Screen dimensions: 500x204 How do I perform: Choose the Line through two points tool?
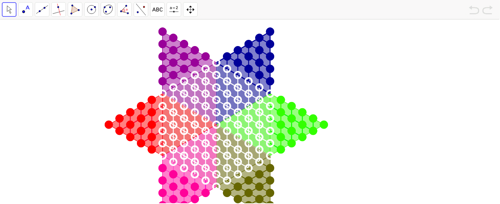42,10
